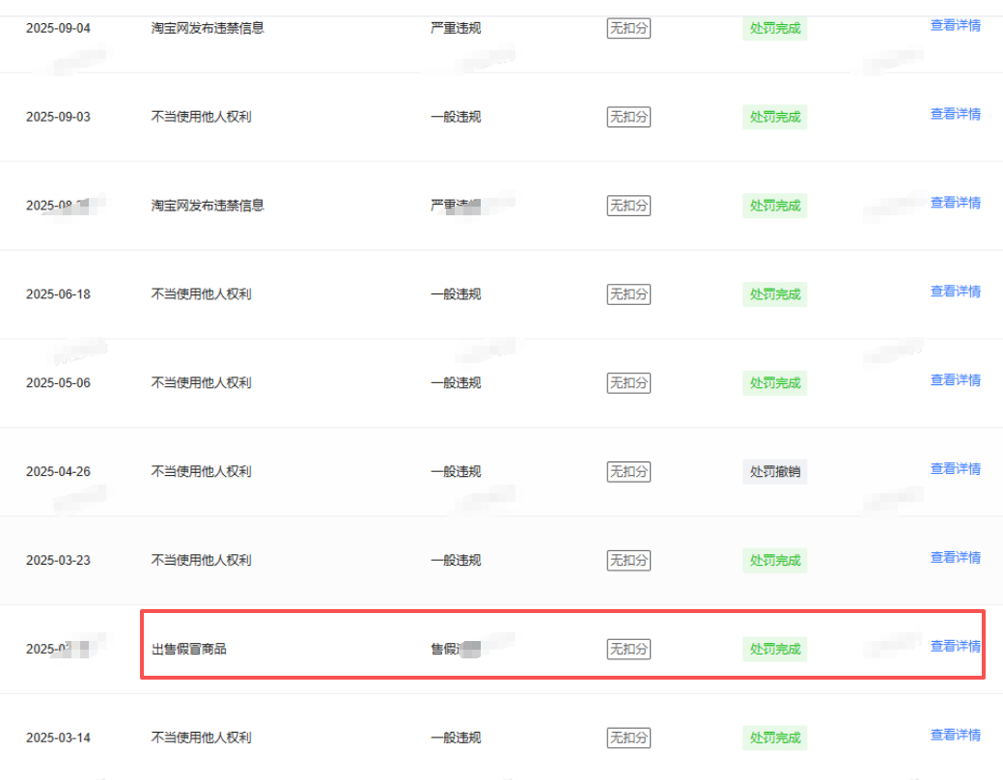Click 无扣分 tag in 出售假冒商品 row
1003x780 pixels.
(628, 649)
